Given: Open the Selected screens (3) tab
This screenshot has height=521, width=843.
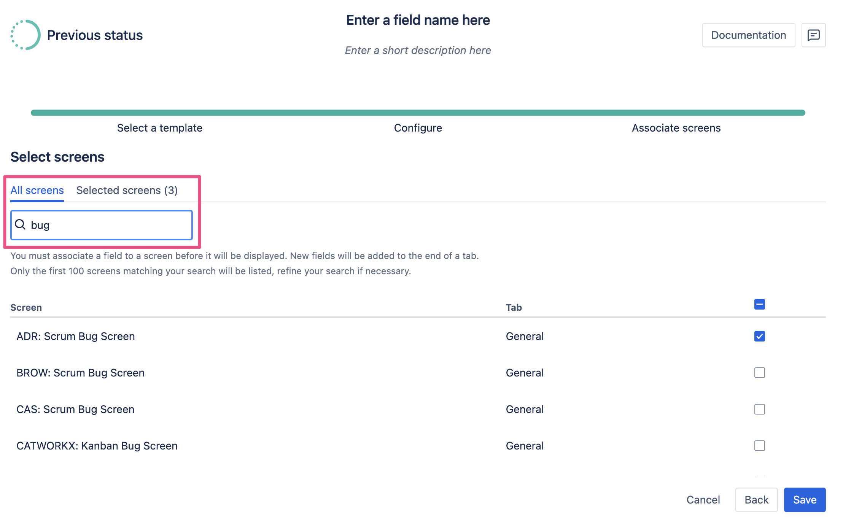Looking at the screenshot, I should tap(127, 190).
